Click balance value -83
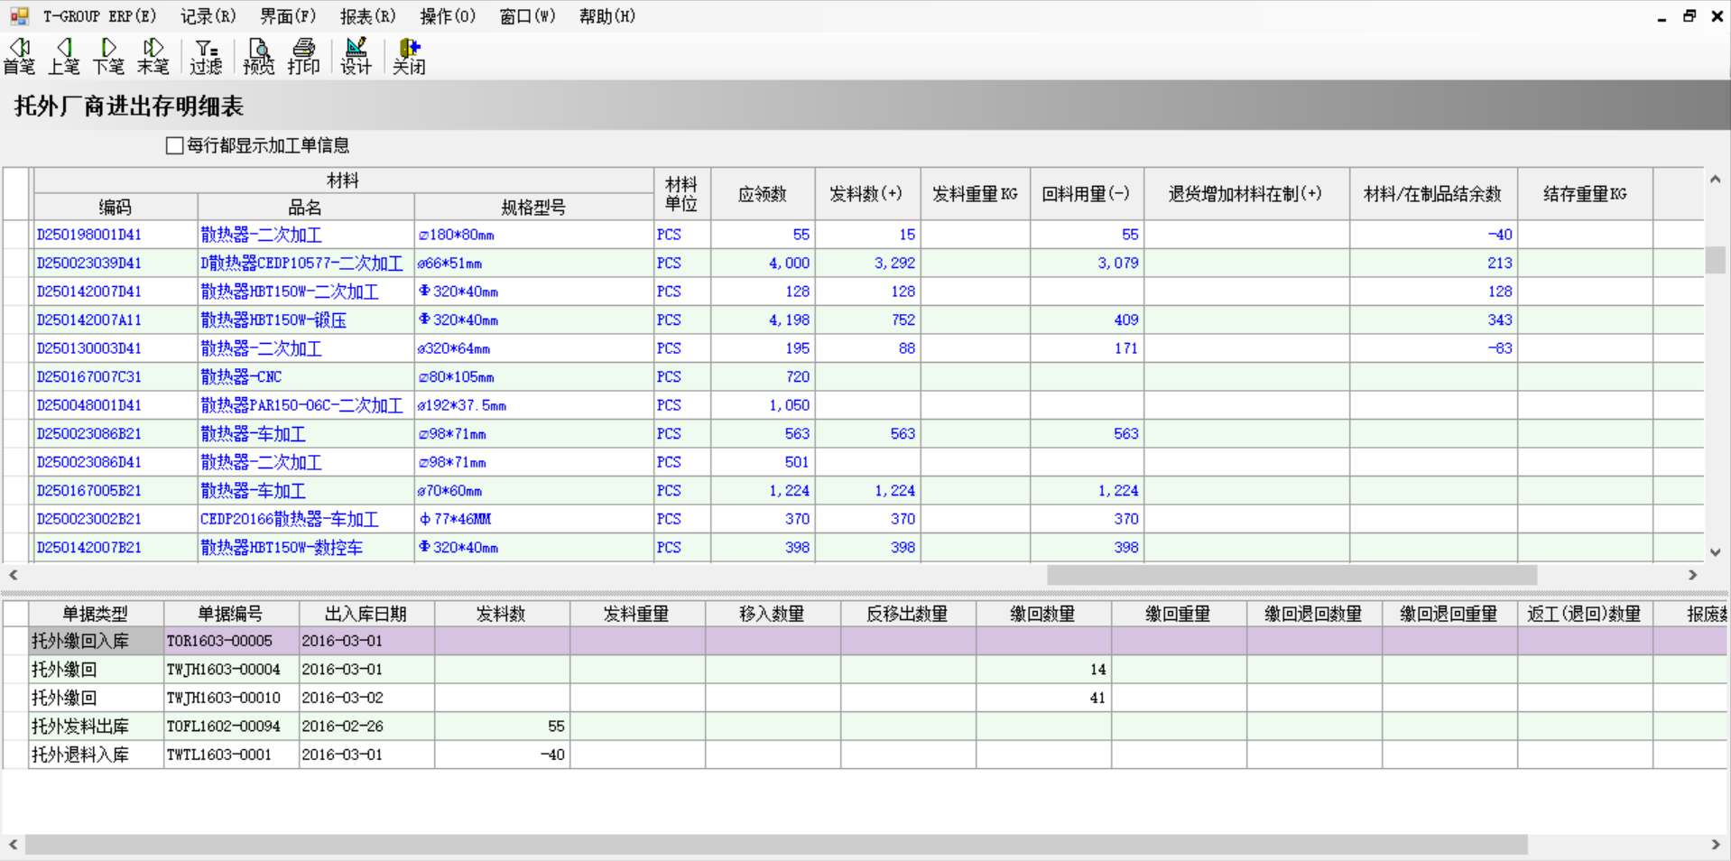1731x861 pixels. point(1499,348)
